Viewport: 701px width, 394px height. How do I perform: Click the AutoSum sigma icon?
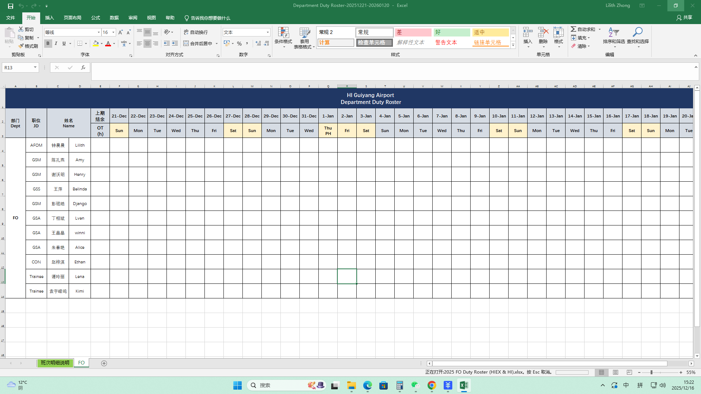[574, 29]
